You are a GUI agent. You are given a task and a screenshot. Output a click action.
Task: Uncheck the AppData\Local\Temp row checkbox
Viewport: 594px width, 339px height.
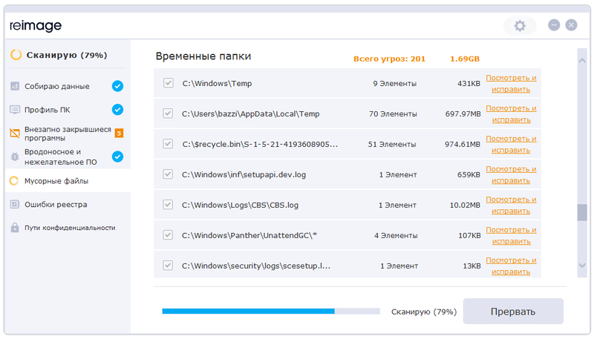pyautogui.click(x=169, y=113)
